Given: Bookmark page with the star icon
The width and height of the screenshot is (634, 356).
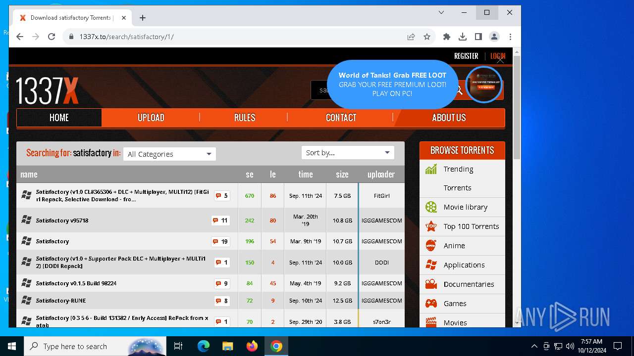Looking at the screenshot, I should pyautogui.click(x=427, y=37).
